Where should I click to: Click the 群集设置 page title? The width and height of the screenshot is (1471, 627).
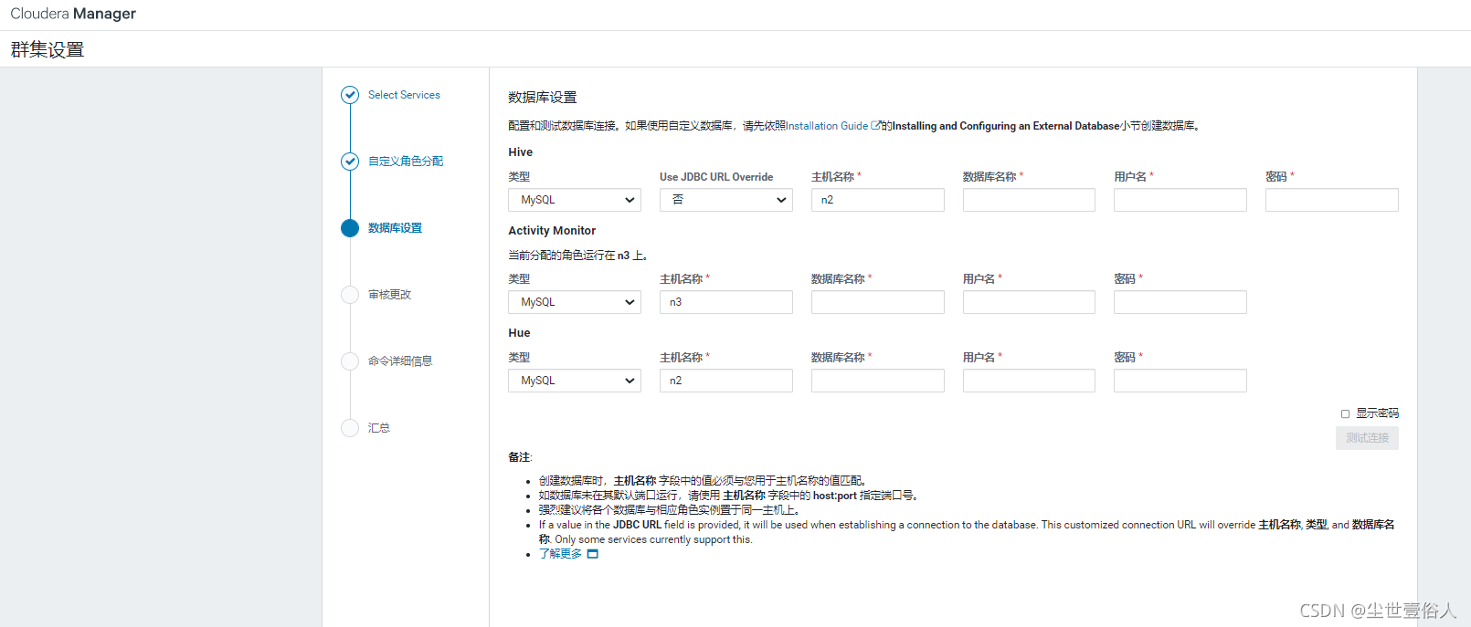tap(48, 49)
